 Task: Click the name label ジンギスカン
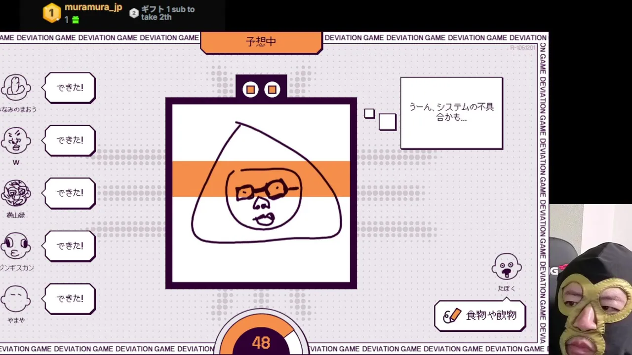17,268
